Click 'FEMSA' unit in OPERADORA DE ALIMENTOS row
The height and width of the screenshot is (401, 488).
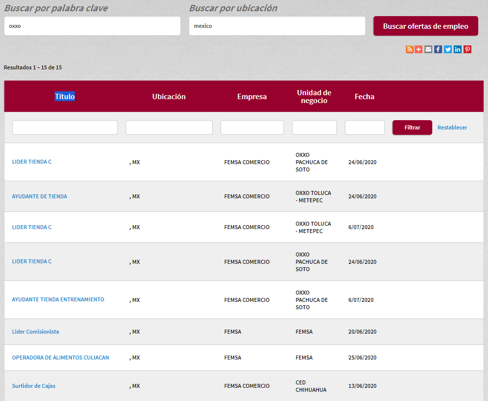click(x=304, y=358)
